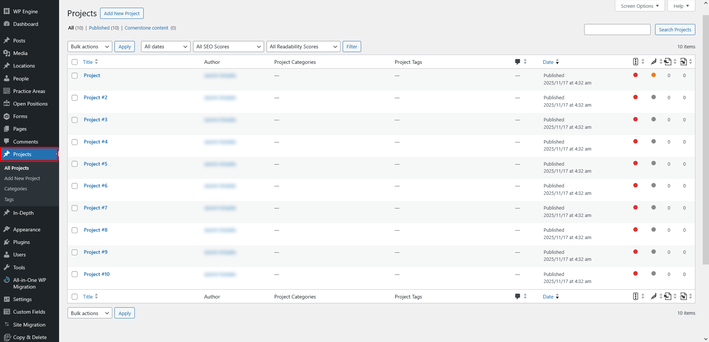Image resolution: width=709 pixels, height=342 pixels.
Task: Sort by the SEO score column icon
Action: click(636, 62)
